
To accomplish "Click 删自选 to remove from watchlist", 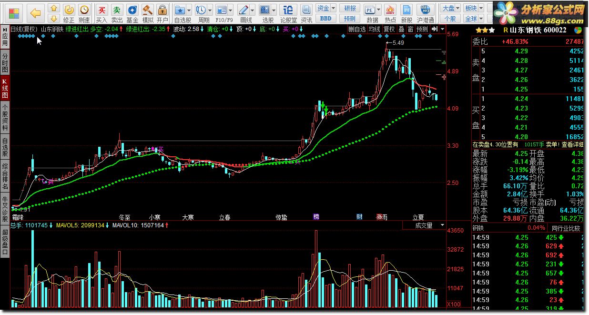I will click(357, 29).
